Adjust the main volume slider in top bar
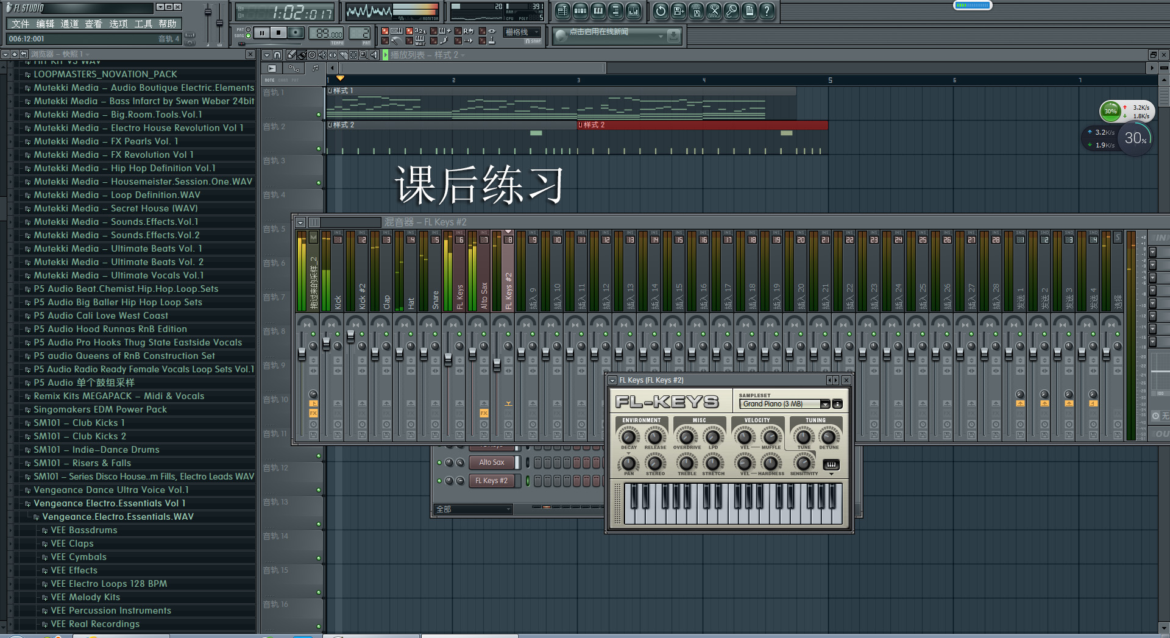The height and width of the screenshot is (638, 1170). [208, 12]
